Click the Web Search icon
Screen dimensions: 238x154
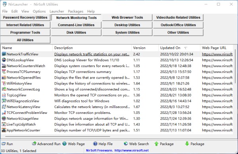126,144
